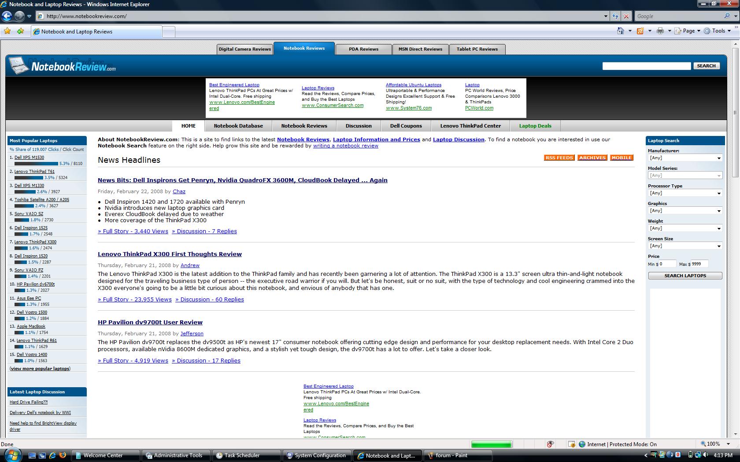
Task: Click inside the site search text field
Action: tap(647, 66)
